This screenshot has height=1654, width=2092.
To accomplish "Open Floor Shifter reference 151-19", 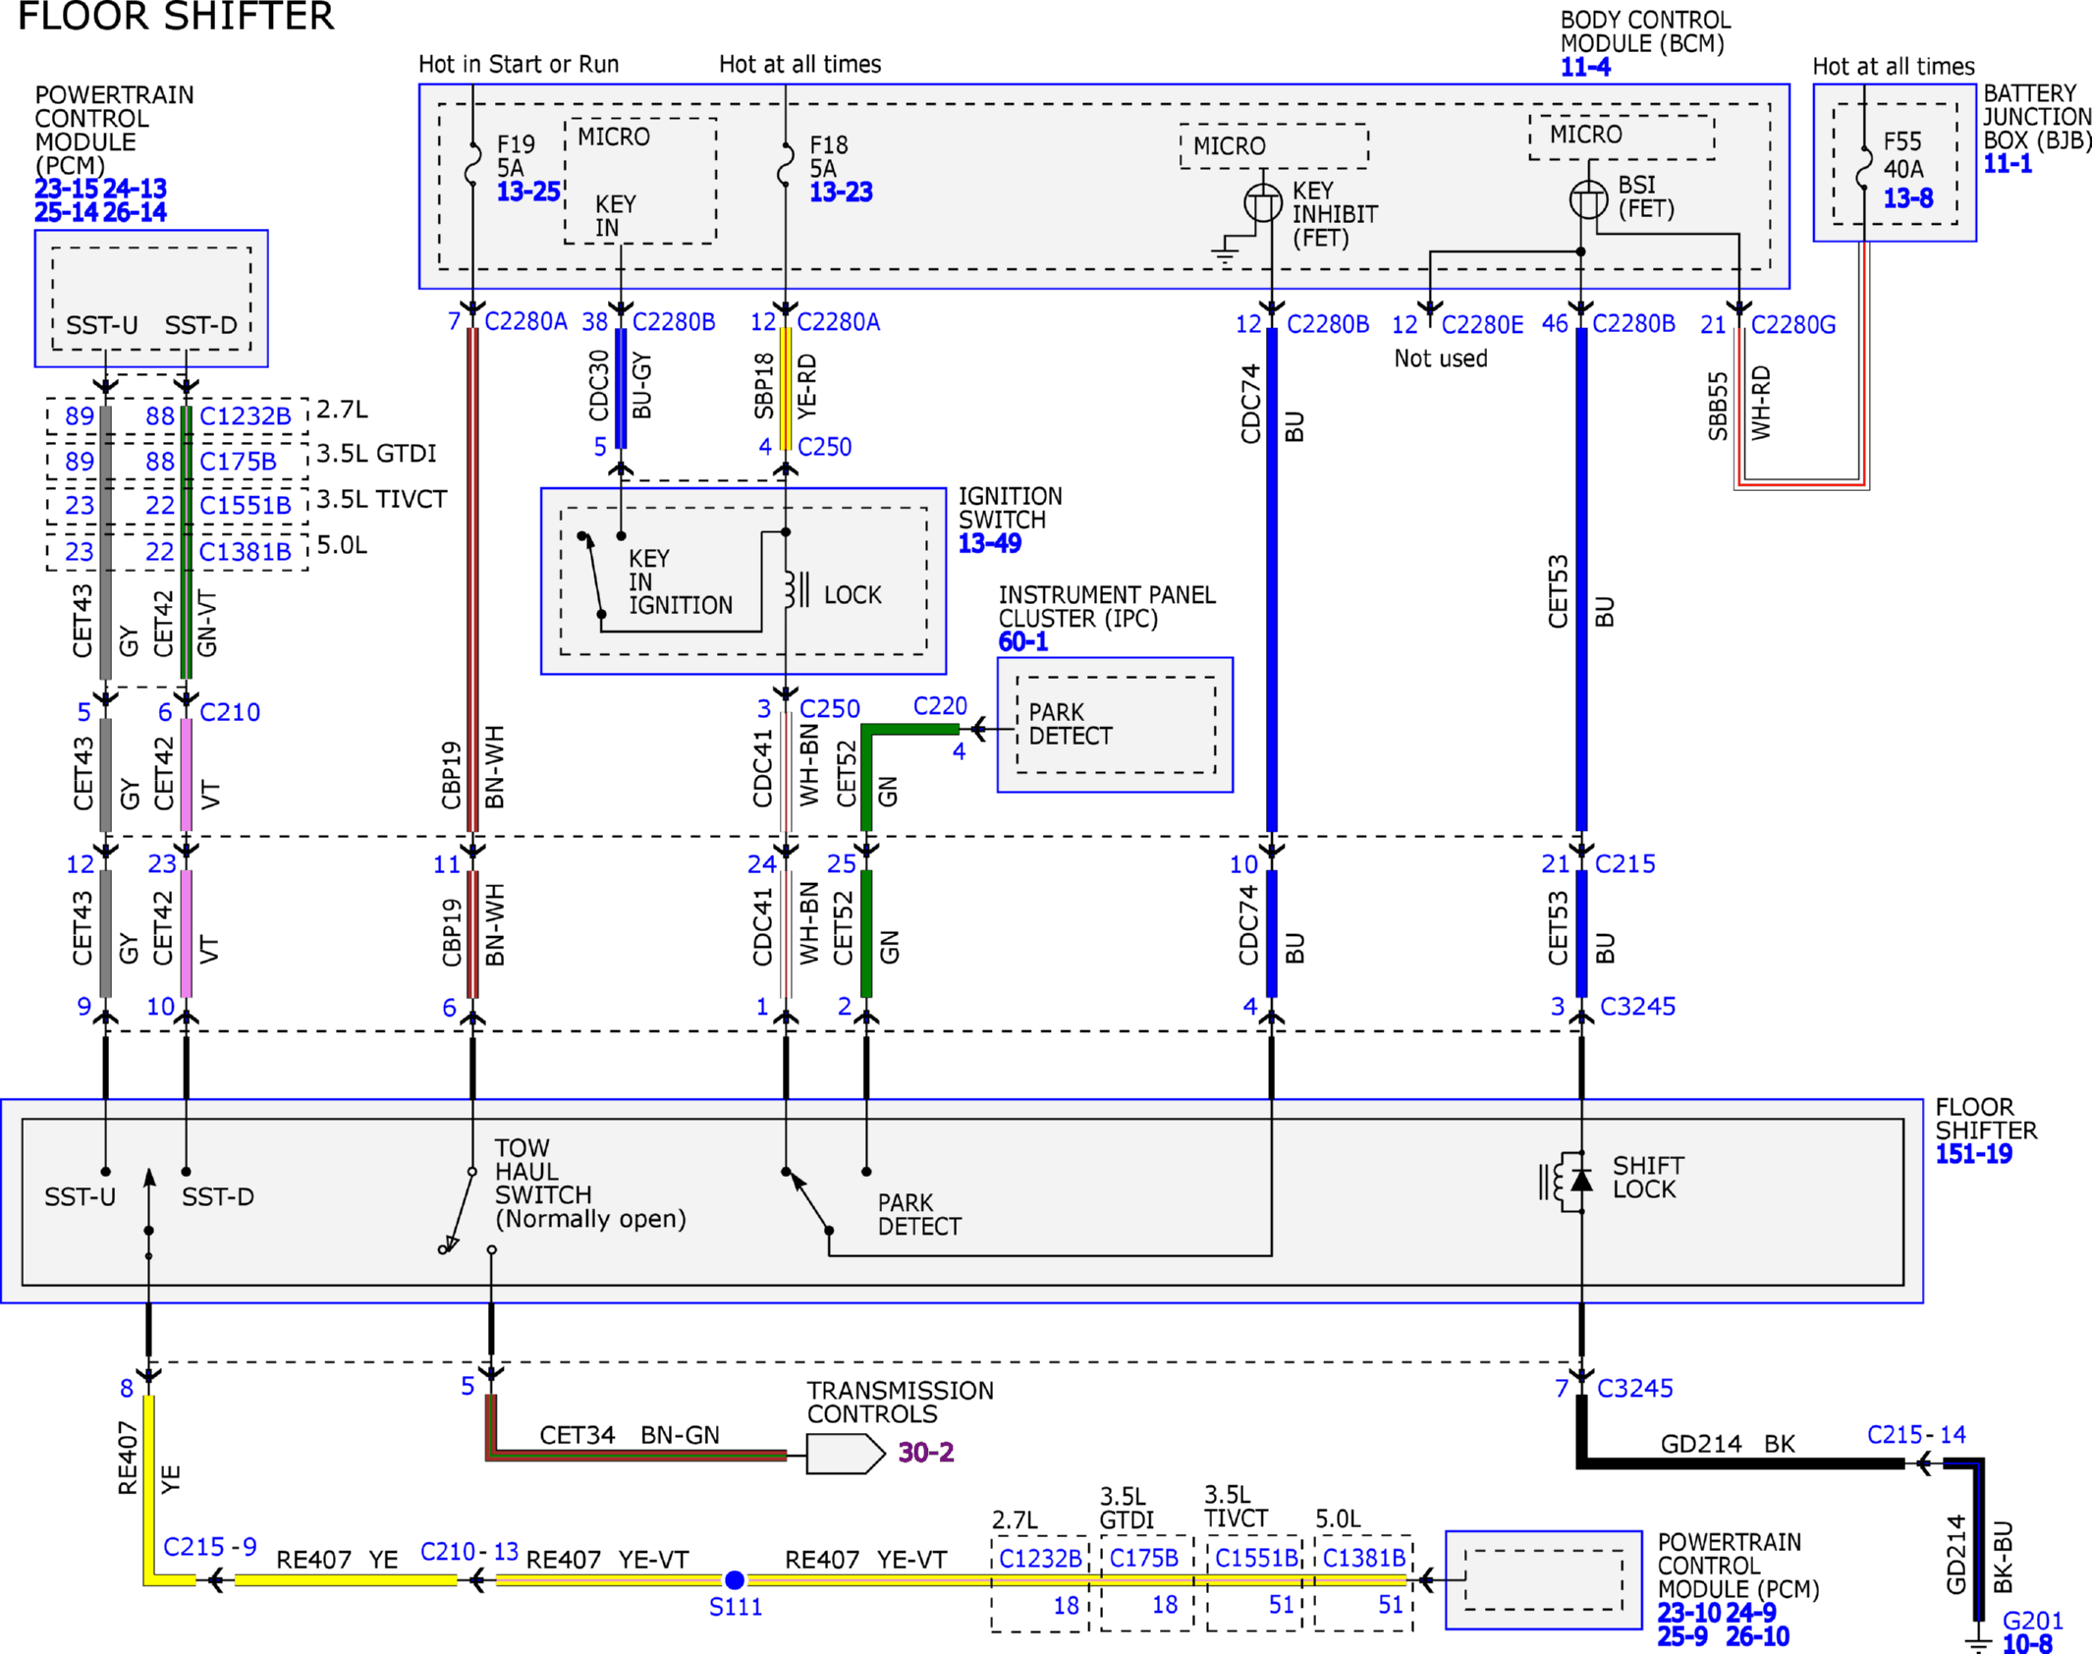I will (1973, 1154).
